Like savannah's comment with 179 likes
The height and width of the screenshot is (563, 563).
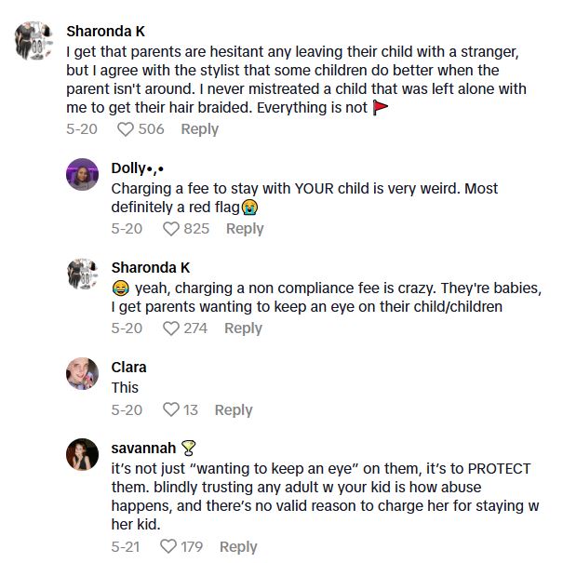[x=168, y=547]
